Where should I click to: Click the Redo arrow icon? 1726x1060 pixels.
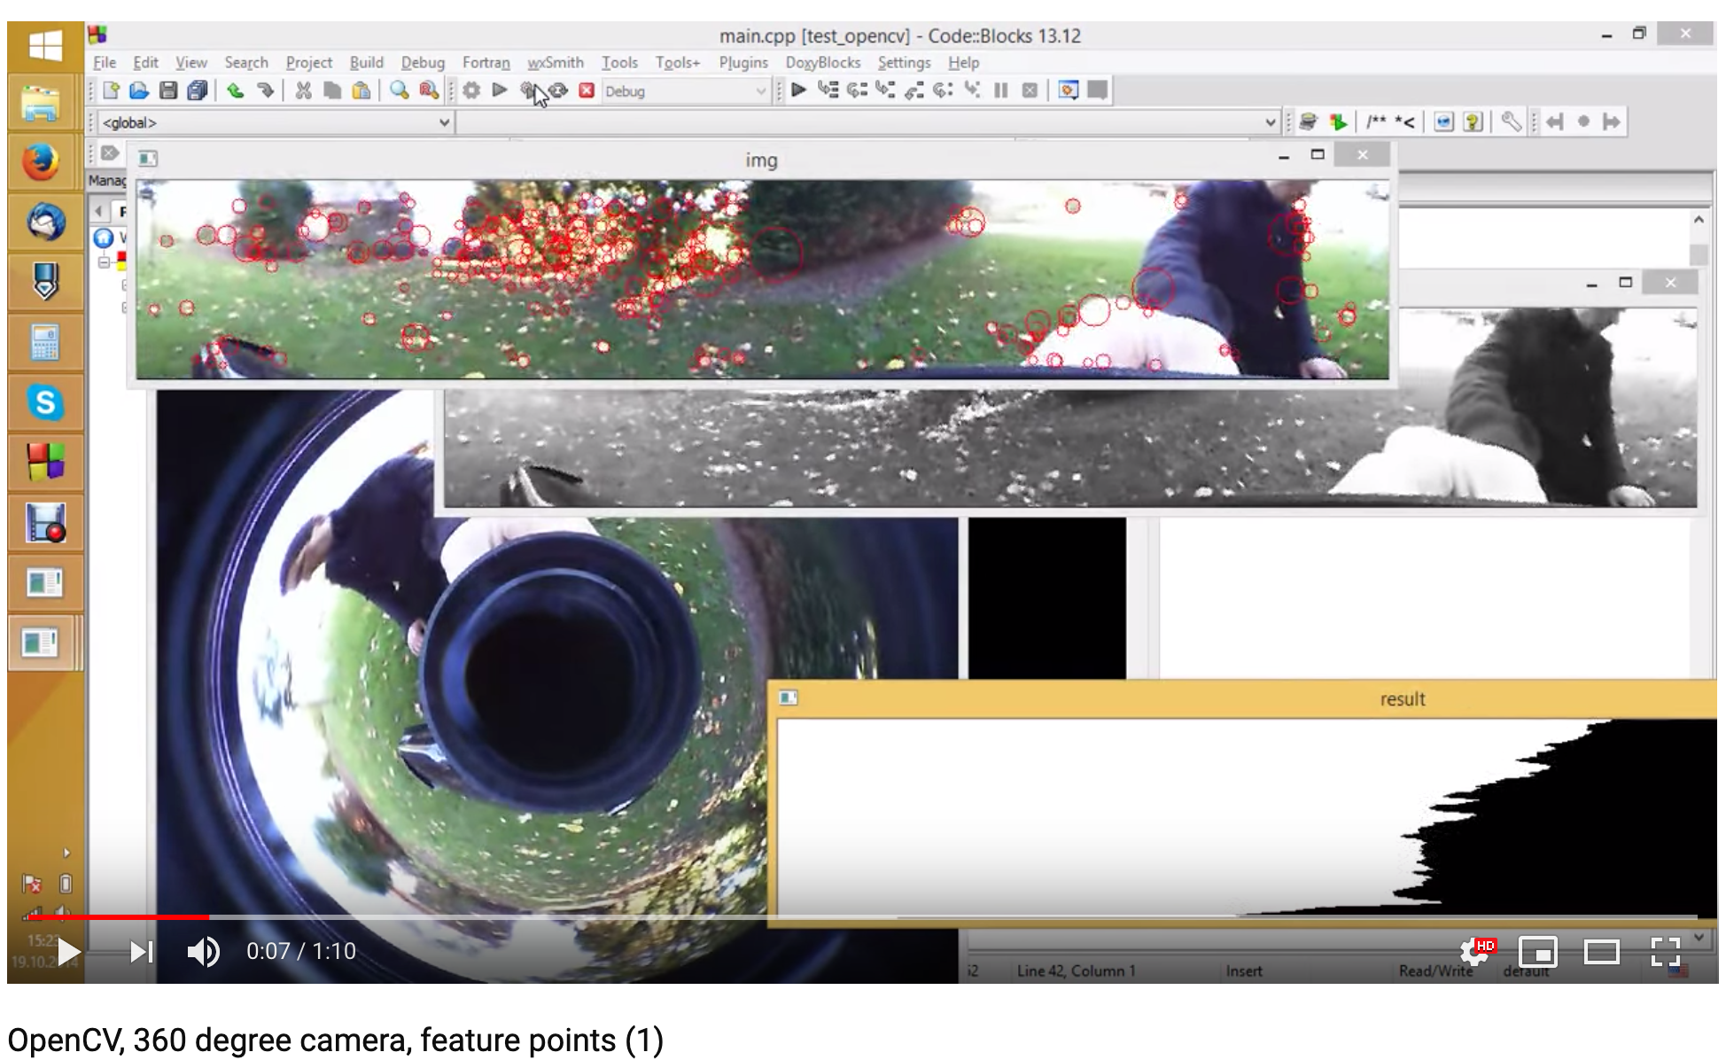click(x=265, y=90)
